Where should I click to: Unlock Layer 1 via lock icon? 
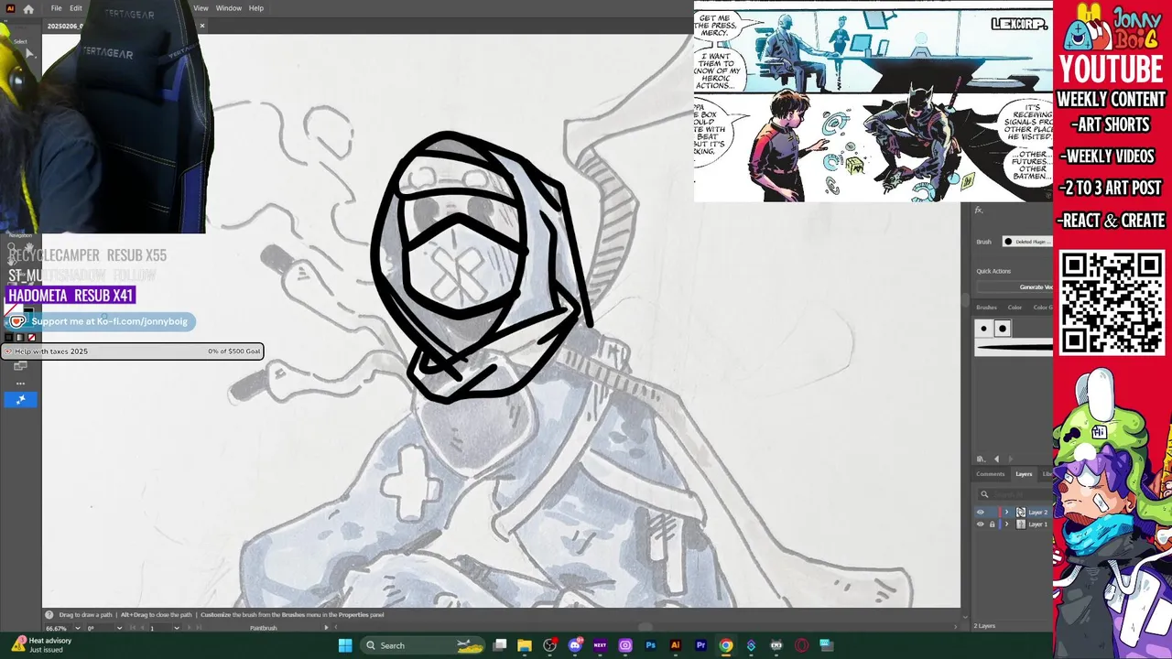coord(992,524)
